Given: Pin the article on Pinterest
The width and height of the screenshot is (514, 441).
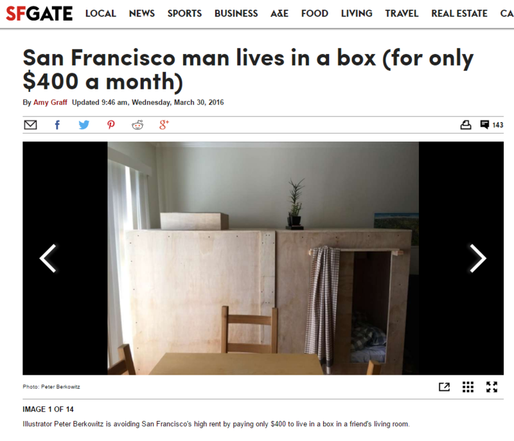Looking at the screenshot, I should tap(111, 125).
